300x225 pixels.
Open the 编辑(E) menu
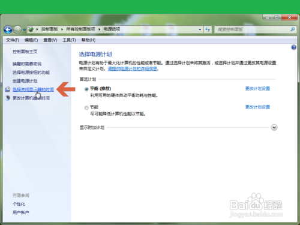point(31,40)
